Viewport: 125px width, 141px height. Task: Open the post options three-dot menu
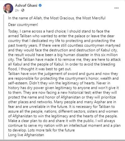[x=116, y=8]
